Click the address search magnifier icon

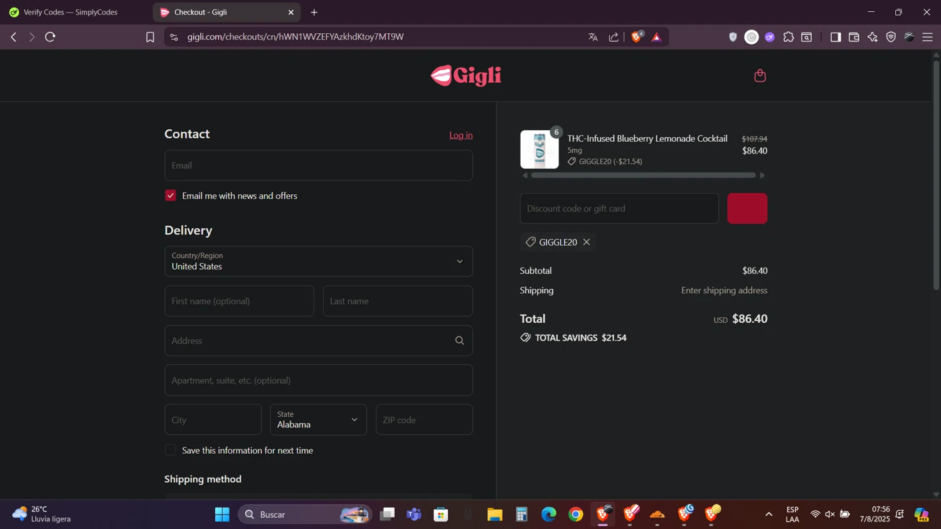coord(459,340)
